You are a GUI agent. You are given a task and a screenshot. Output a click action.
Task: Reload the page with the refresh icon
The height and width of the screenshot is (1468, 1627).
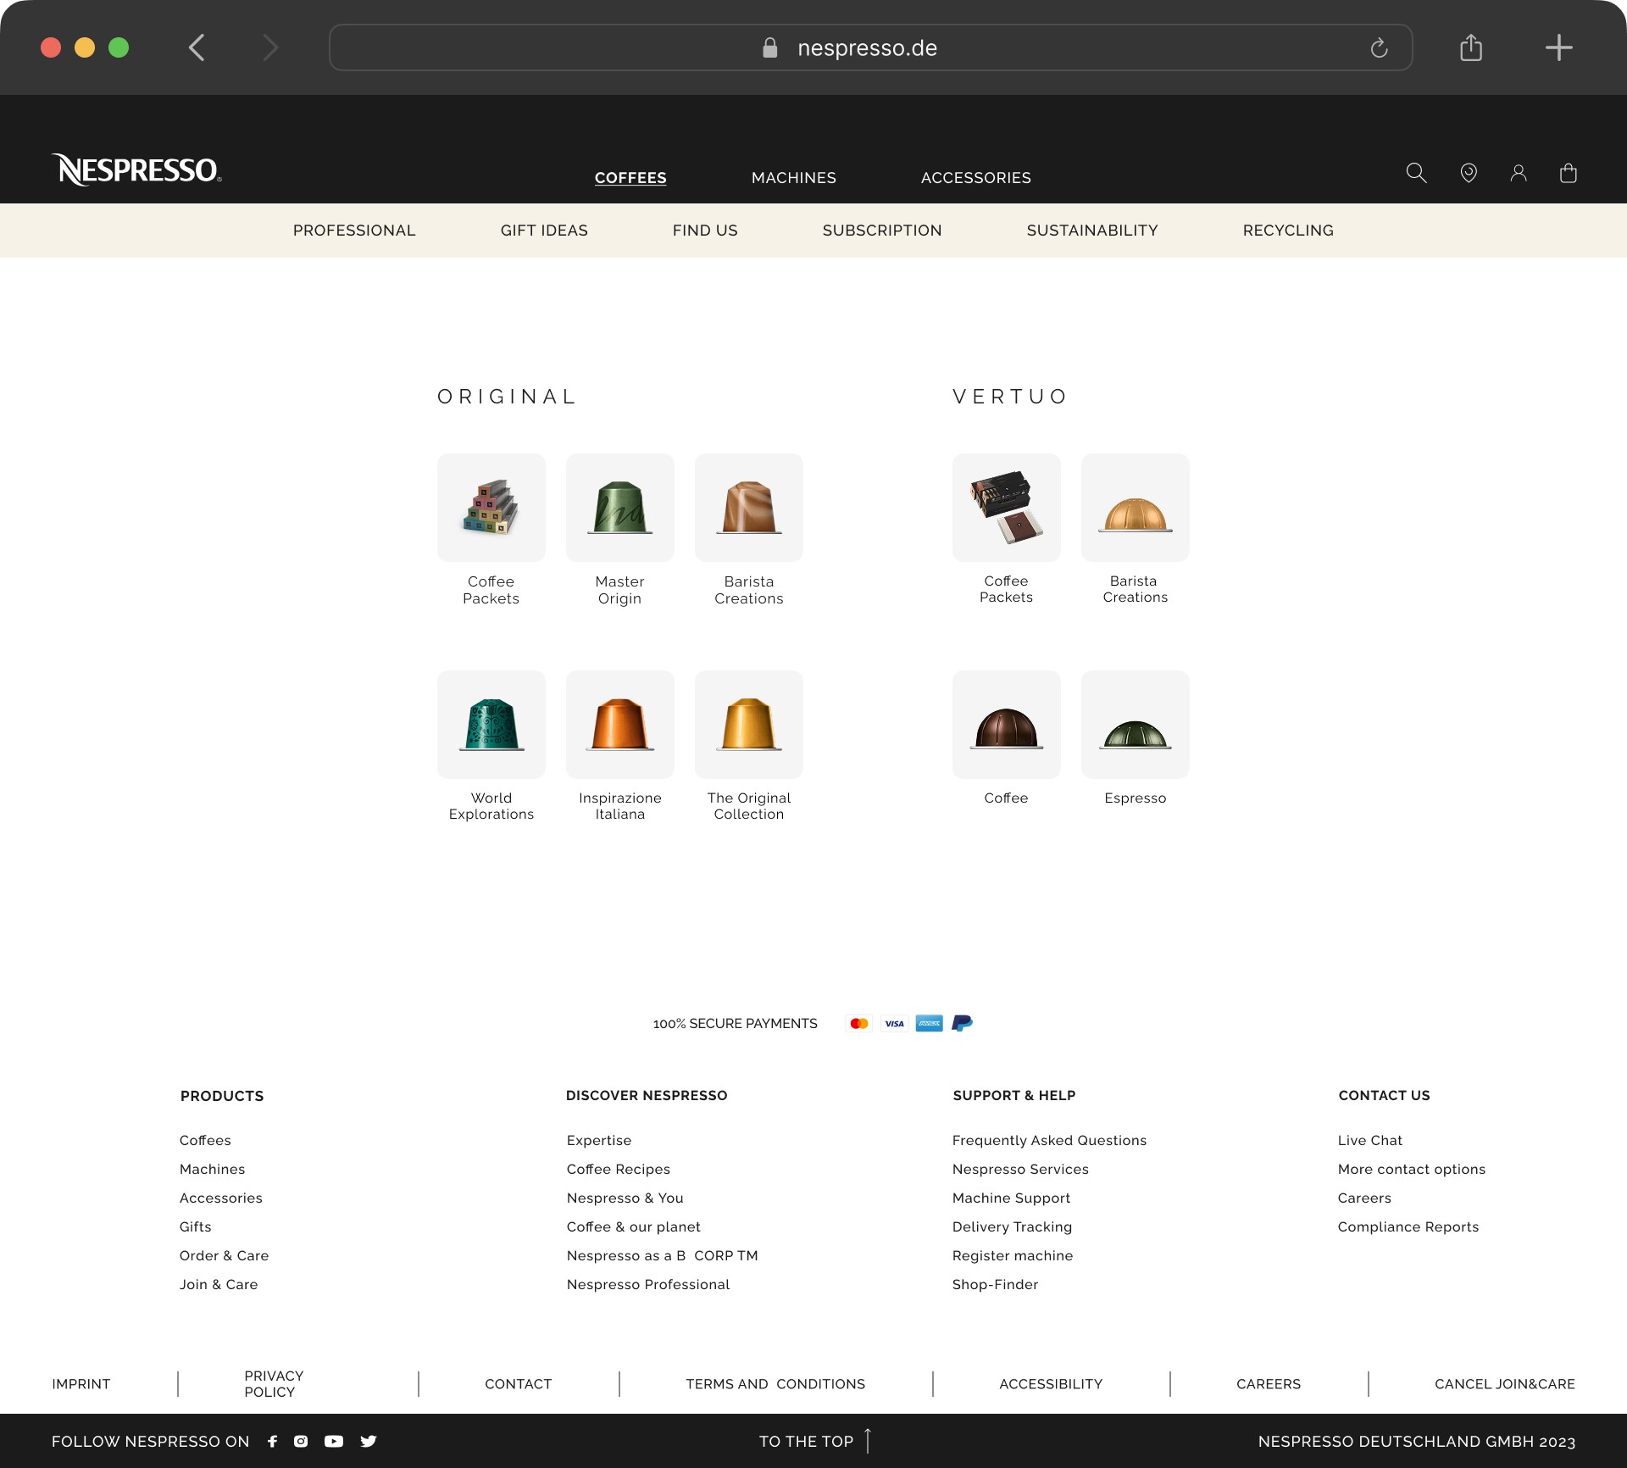pos(1379,47)
